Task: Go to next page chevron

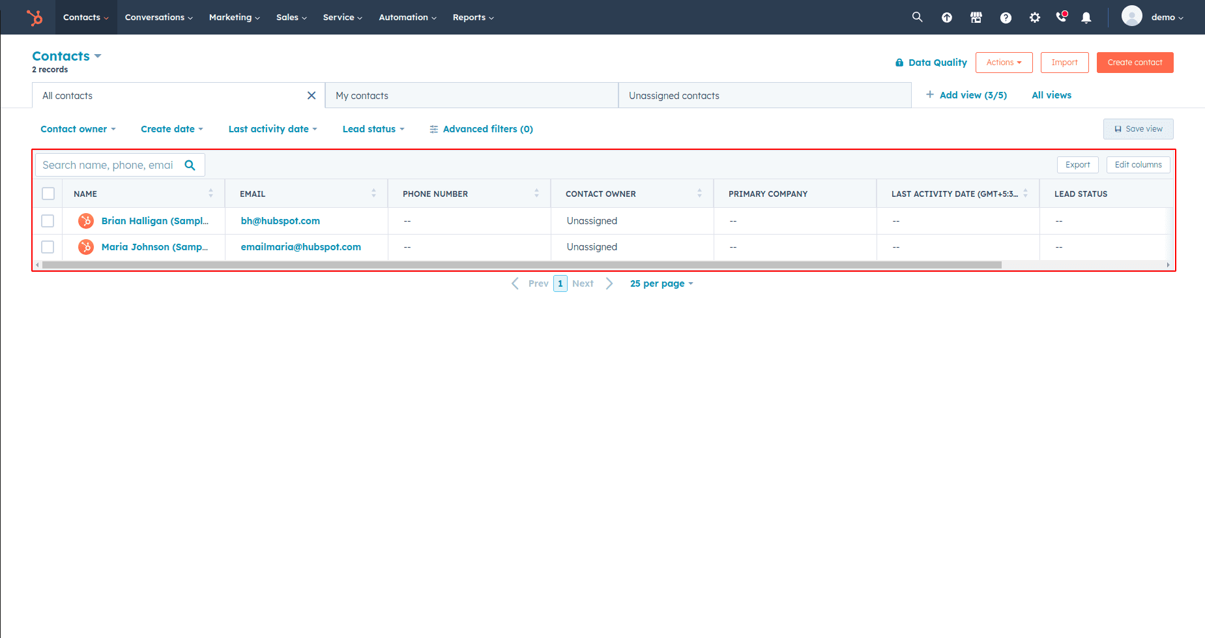Action: point(609,283)
